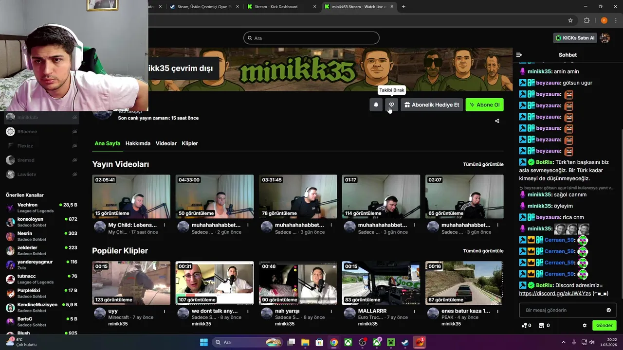
Task: Click Tümünü görüntüle for Popüler Klipler
Action: point(483,251)
